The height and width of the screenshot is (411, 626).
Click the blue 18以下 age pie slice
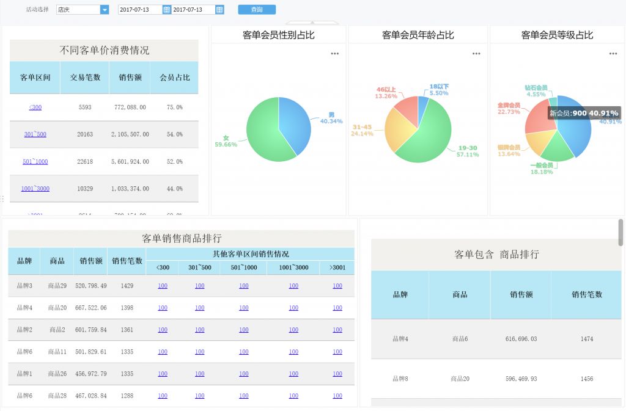pyautogui.click(x=423, y=106)
